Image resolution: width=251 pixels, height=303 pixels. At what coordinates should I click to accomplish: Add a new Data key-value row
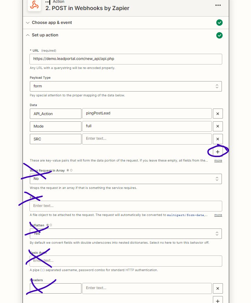pos(218,152)
